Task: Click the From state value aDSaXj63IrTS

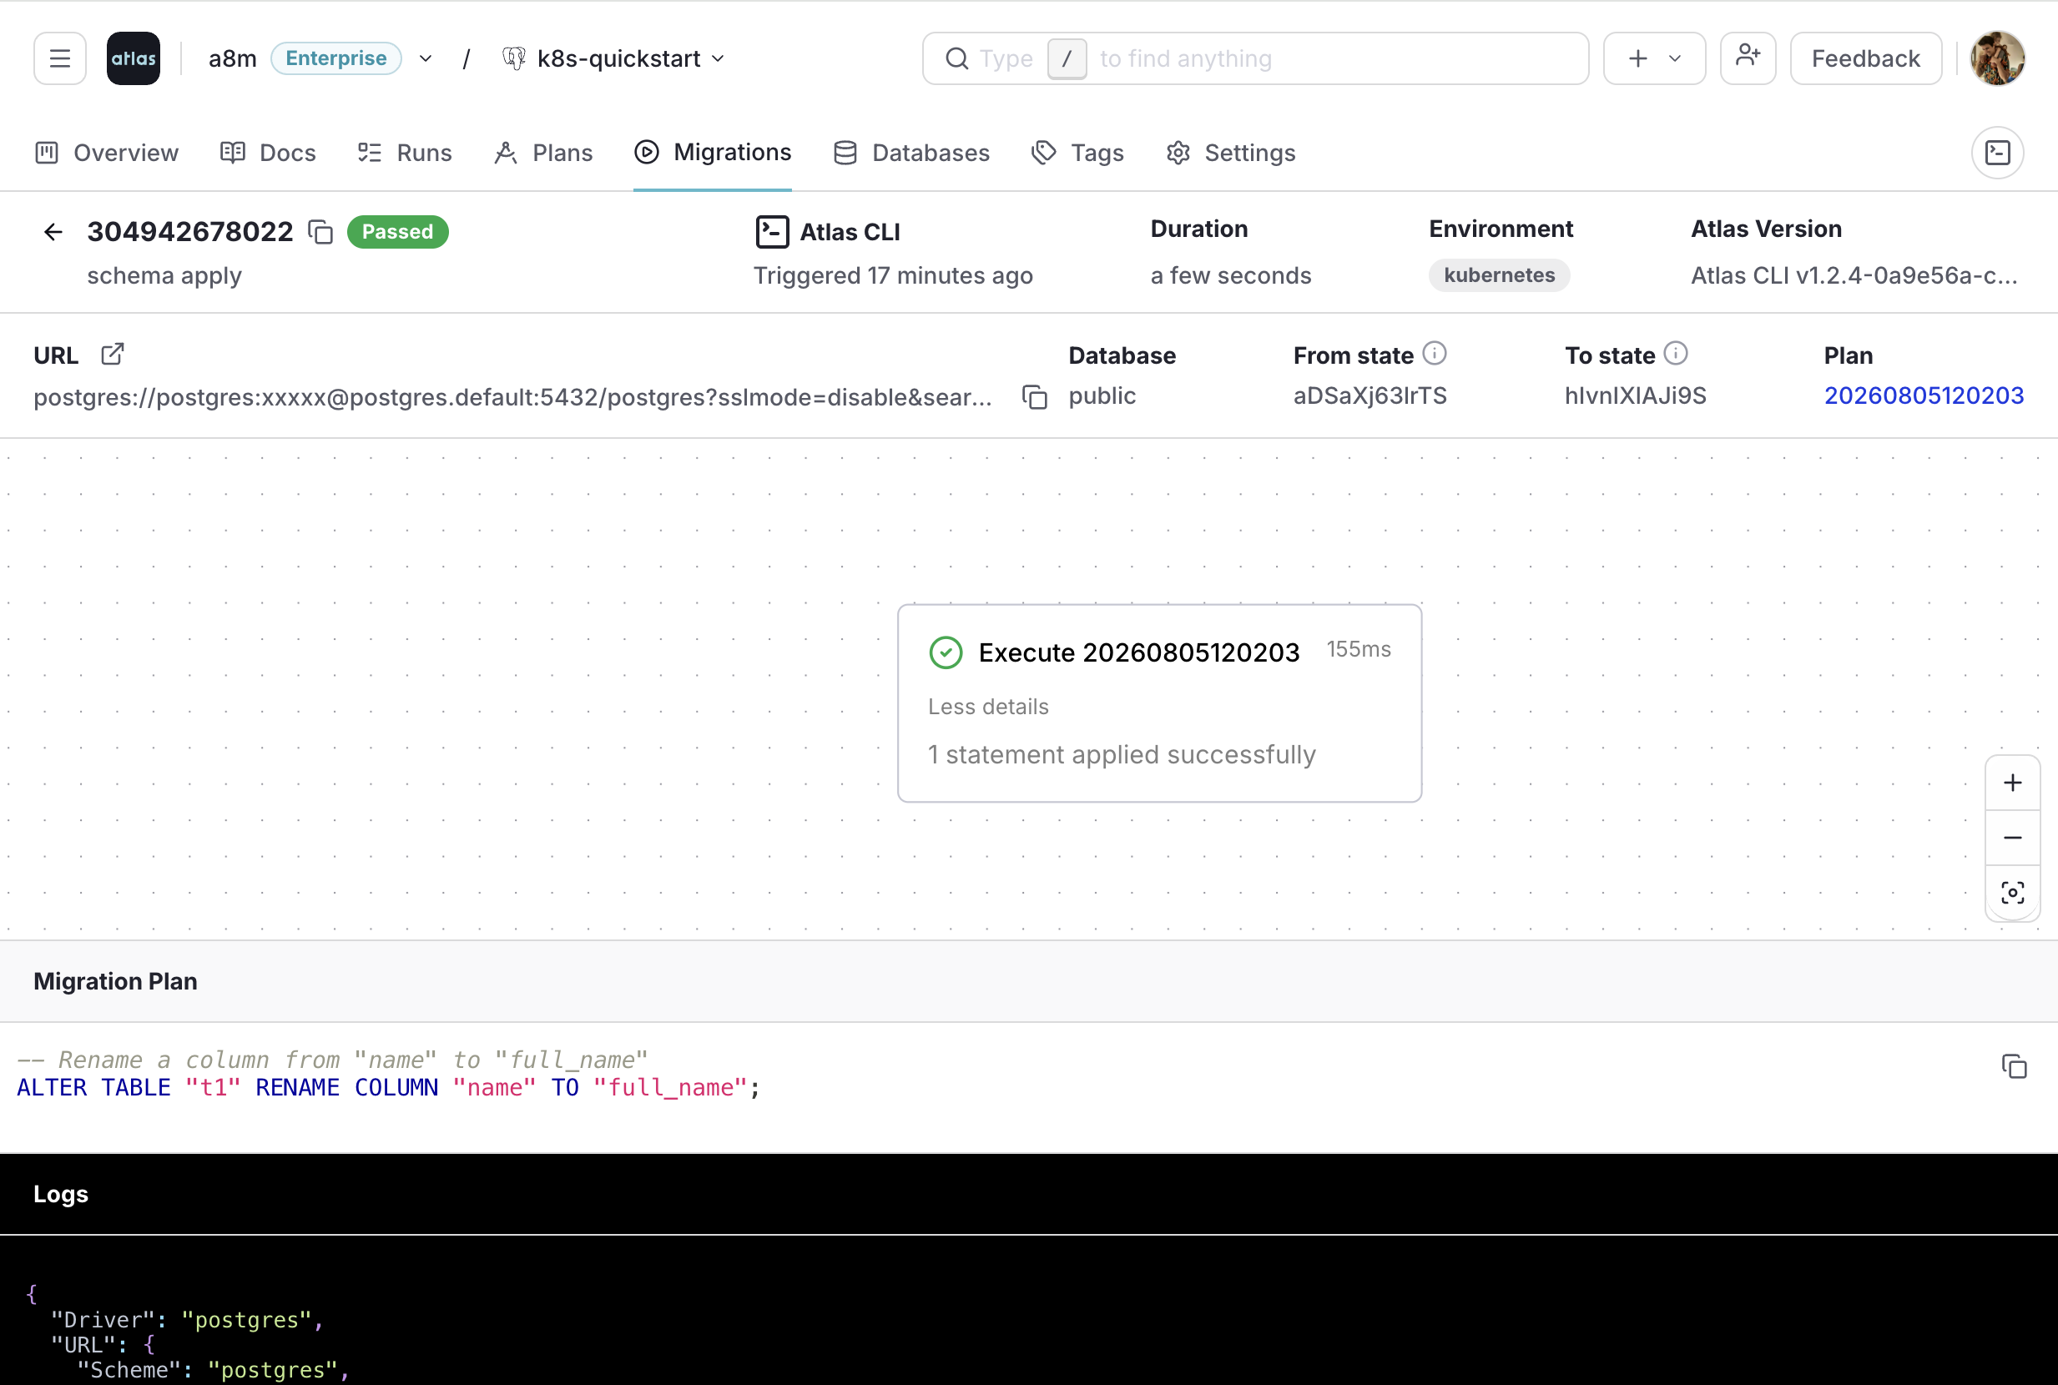Action: tap(1370, 395)
